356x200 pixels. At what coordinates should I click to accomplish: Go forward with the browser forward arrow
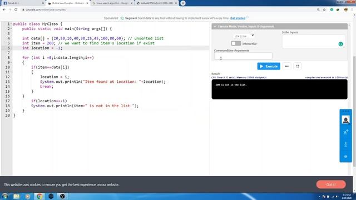[x=10, y=10]
